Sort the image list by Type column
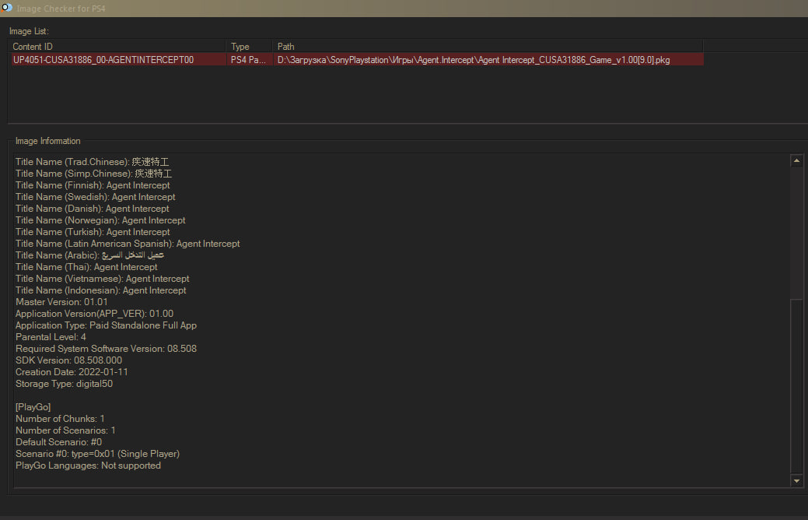The width and height of the screenshot is (808, 520). tap(249, 47)
